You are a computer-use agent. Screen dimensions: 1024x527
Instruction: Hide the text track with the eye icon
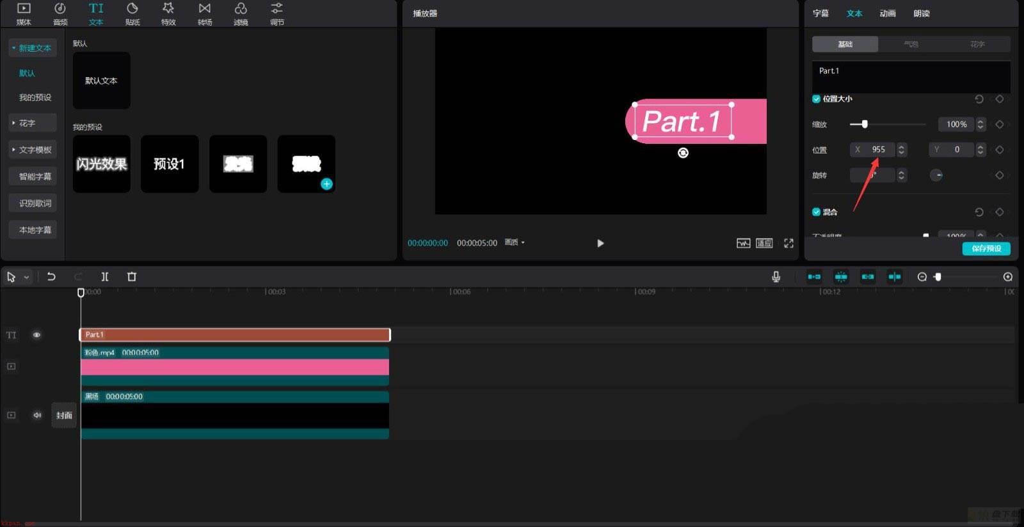coord(36,334)
